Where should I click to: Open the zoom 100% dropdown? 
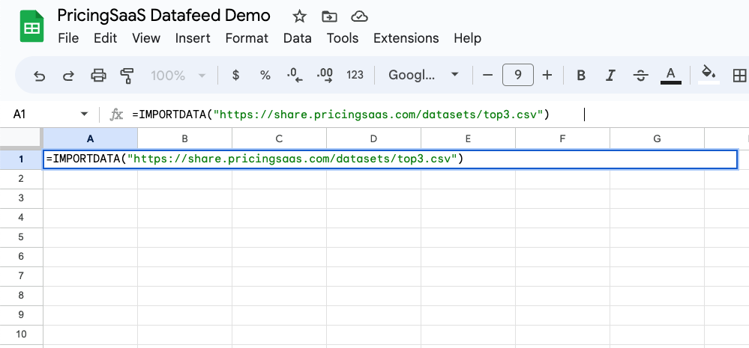click(178, 76)
